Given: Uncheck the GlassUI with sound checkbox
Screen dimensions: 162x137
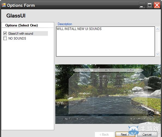Looking at the screenshot, I should (5, 34).
